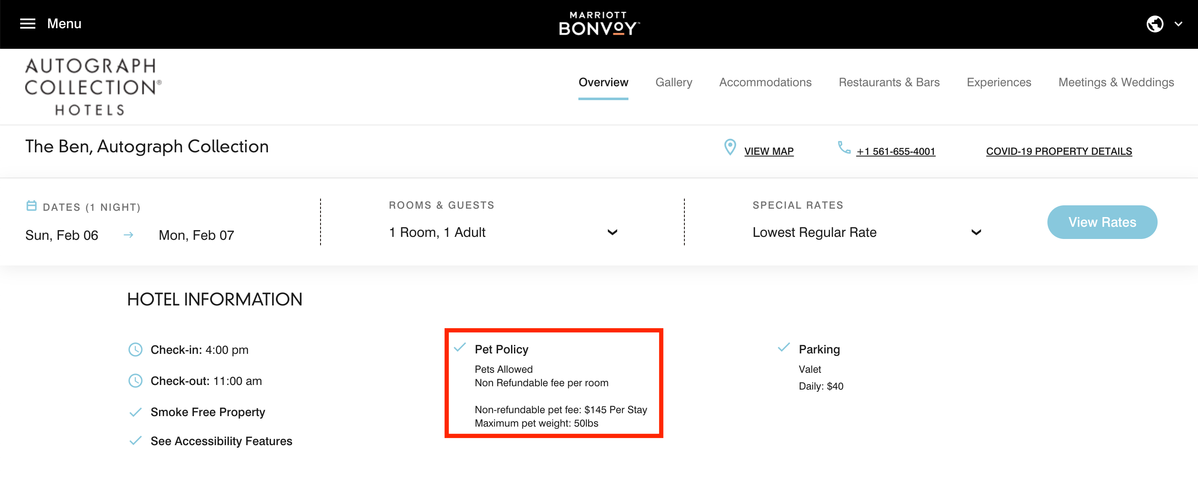
Task: Click the calendar icon beside Dates
Action: click(x=31, y=206)
